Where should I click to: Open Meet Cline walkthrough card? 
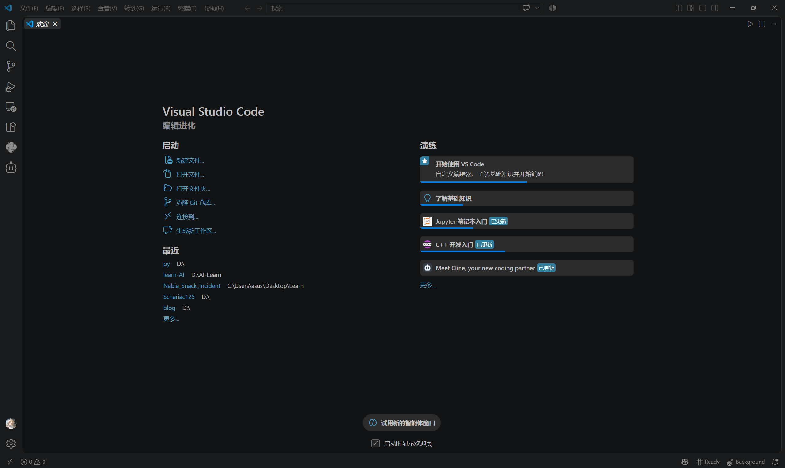pos(527,268)
